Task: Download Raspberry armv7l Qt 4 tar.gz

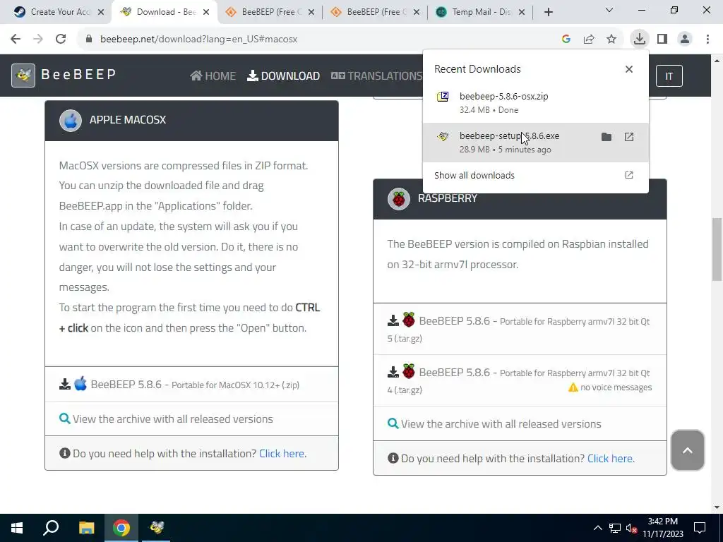Action: (519, 380)
